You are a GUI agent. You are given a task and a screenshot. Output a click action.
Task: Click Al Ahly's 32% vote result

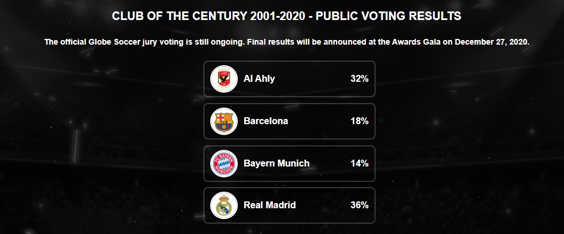(x=360, y=79)
